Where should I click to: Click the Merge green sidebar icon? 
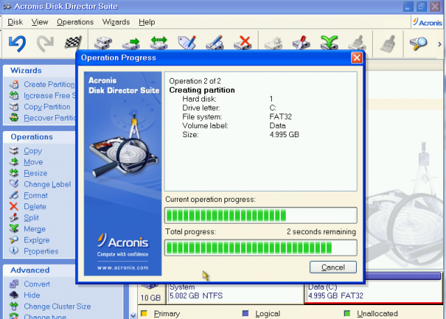click(x=14, y=228)
